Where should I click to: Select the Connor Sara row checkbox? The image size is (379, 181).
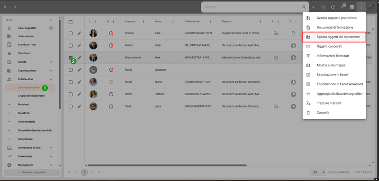pyautogui.click(x=70, y=33)
